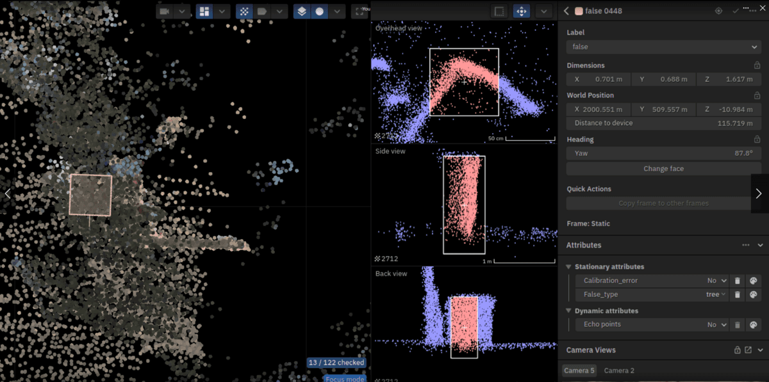Collapse the Camera Views section
This screenshot has height=382, width=769.
pos(761,350)
